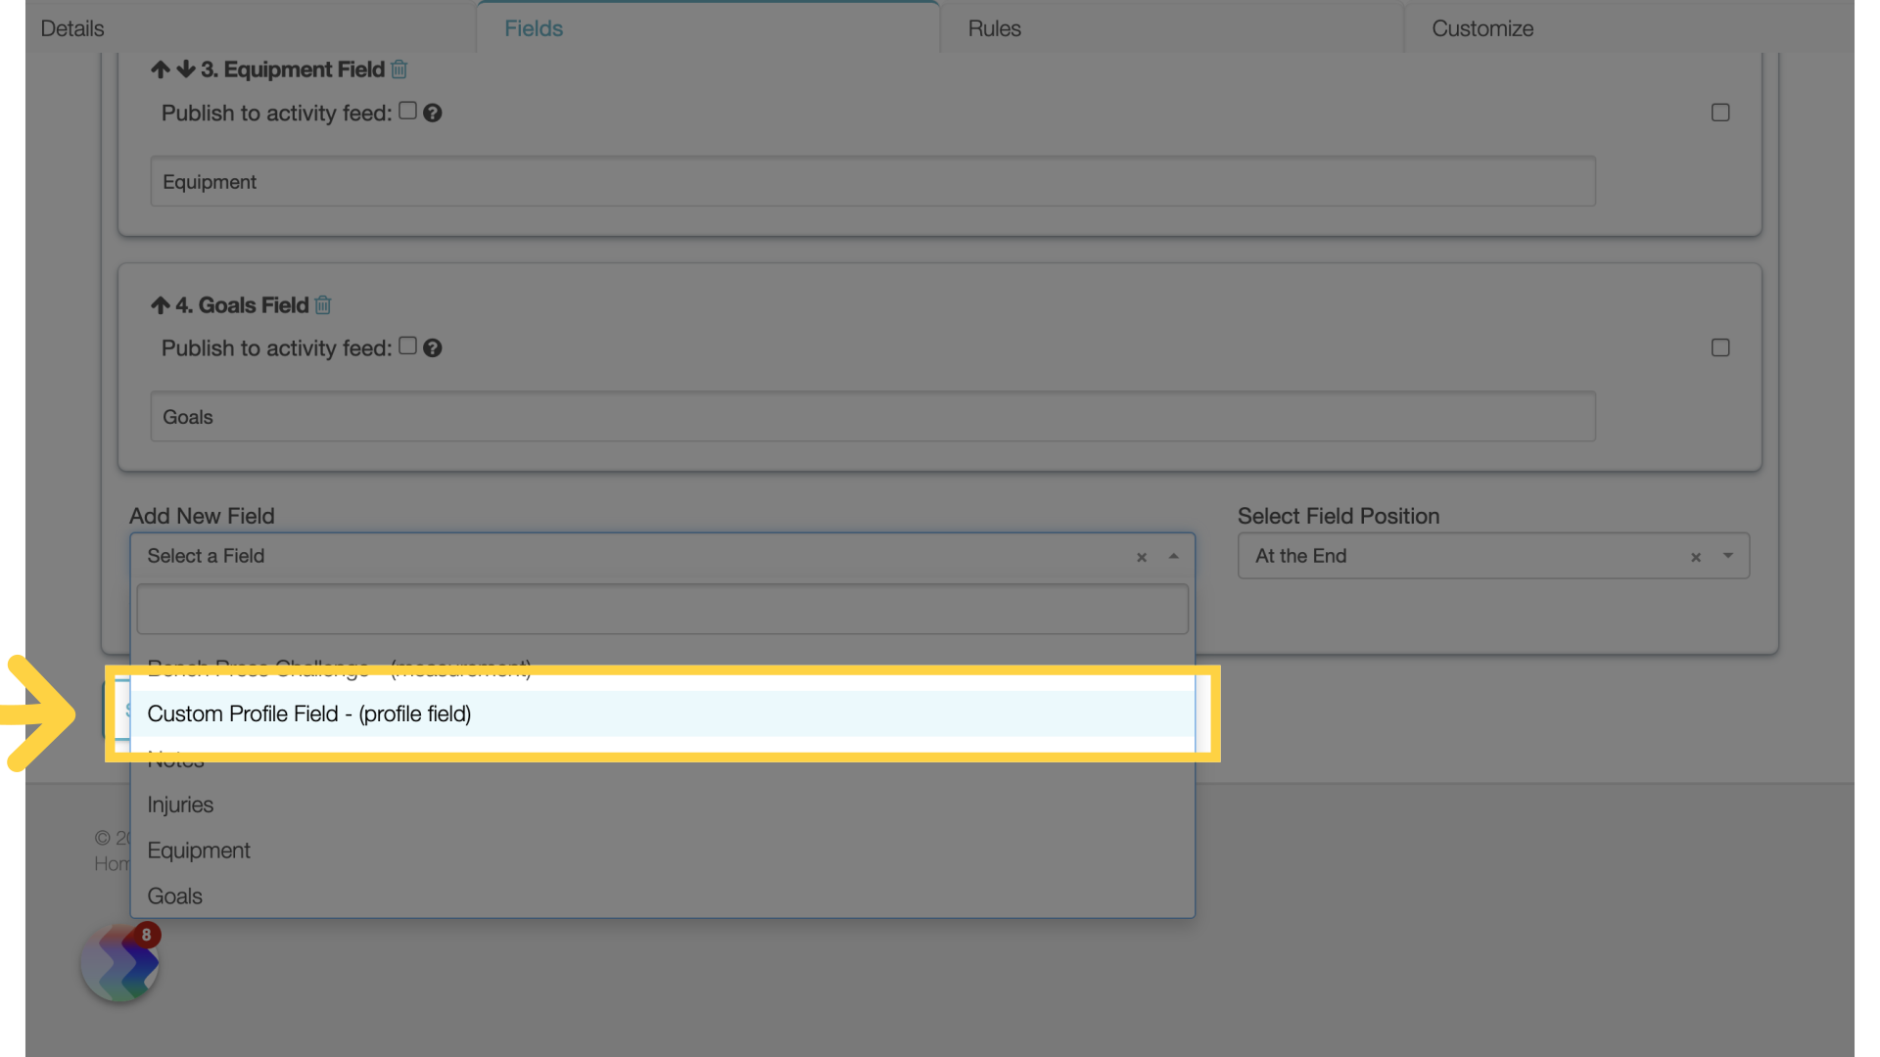Toggle Publish to activity feed for Equipment Field
1880x1057 pixels.
tap(405, 113)
